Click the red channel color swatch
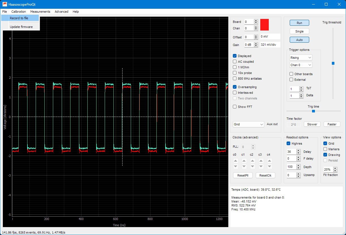346x235 pixels. pos(265,25)
